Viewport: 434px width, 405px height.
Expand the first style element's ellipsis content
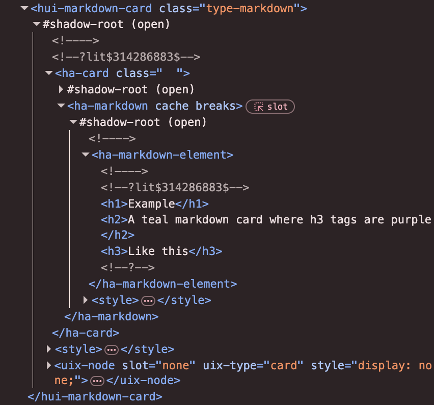148,300
